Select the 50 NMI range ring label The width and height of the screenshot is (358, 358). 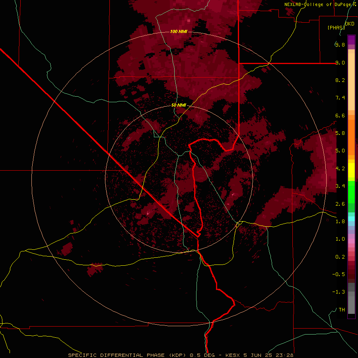coord(179,105)
